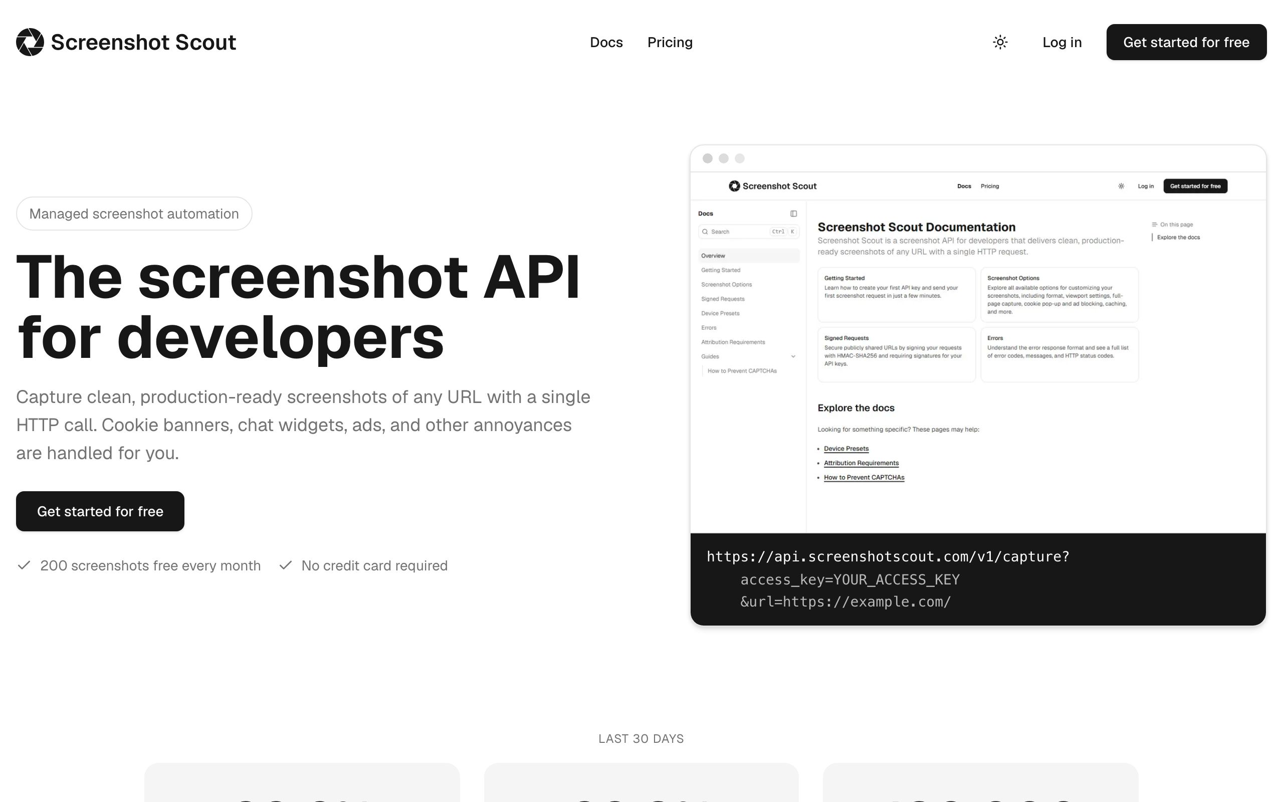
Task: Click the Signed Requests card in preview
Action: point(896,354)
